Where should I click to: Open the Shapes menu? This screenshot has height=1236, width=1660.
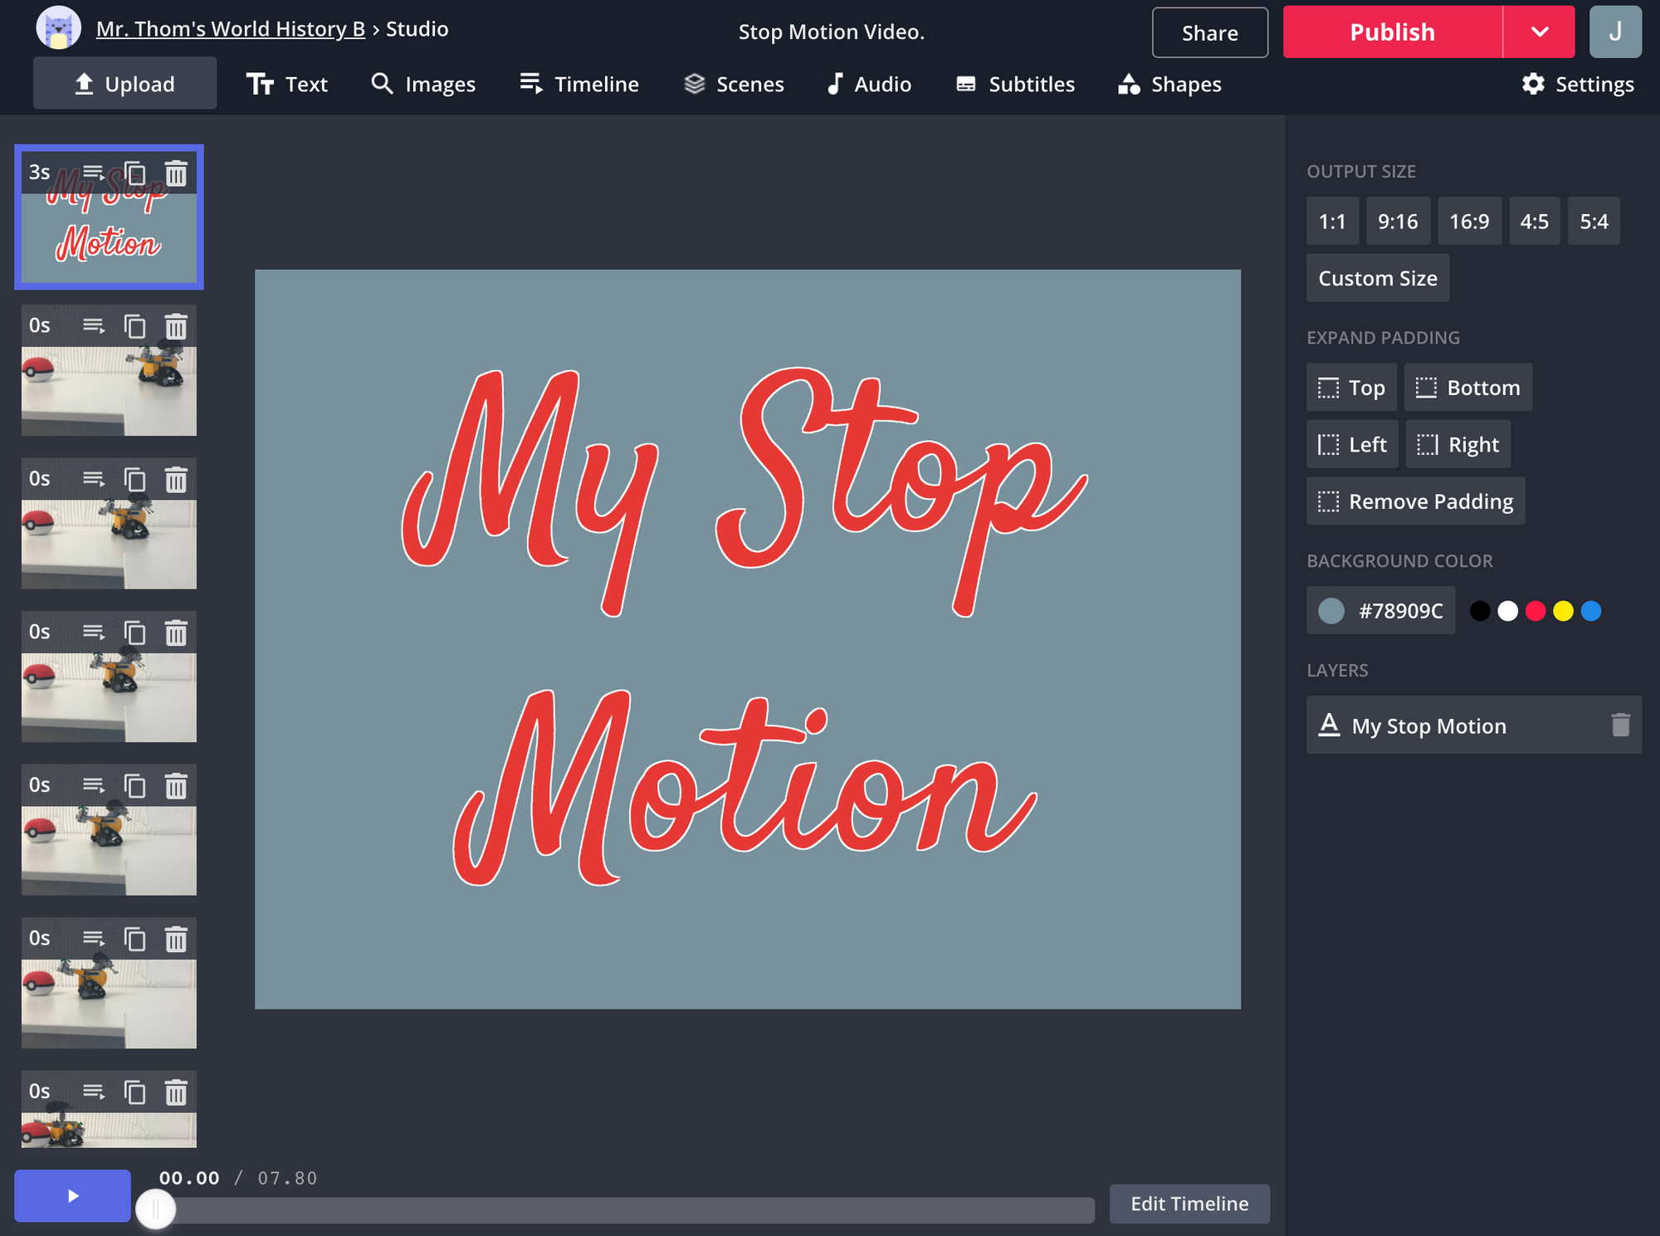1169,84
